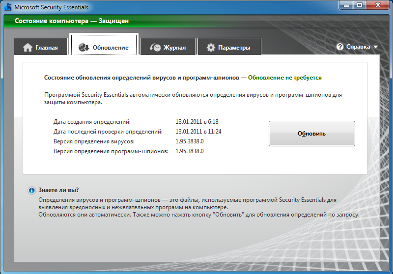The image size is (393, 274).
Task: Click the label Версия определения вирусов
Action: 94,141
